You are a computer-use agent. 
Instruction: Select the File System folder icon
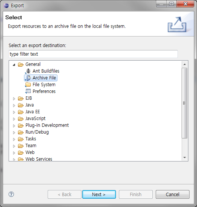[28, 85]
